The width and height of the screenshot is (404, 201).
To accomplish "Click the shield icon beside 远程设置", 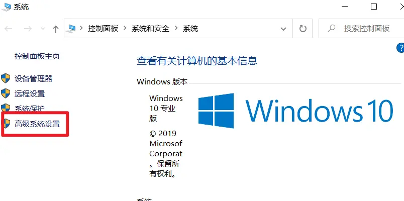I will click(x=6, y=93).
